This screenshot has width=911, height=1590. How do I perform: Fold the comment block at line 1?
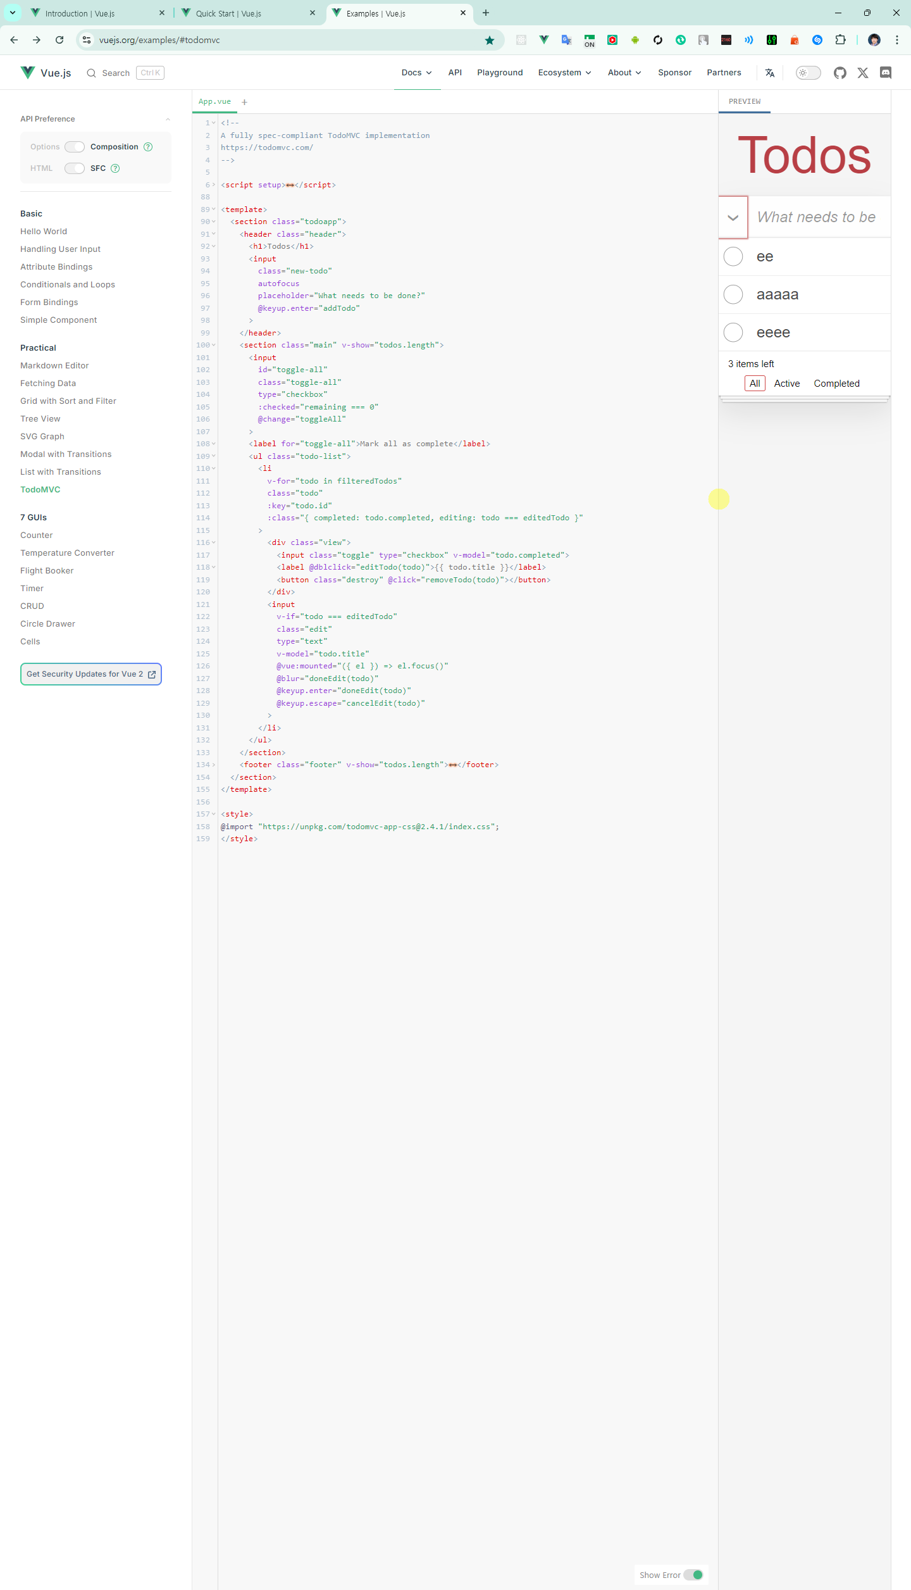[214, 123]
